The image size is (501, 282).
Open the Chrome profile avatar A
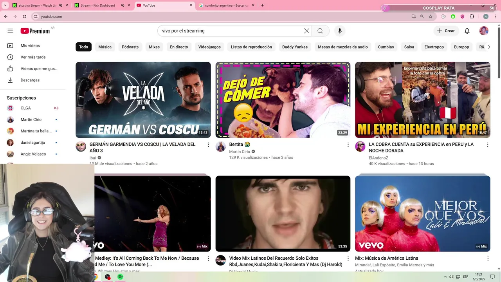pyautogui.click(x=486, y=16)
